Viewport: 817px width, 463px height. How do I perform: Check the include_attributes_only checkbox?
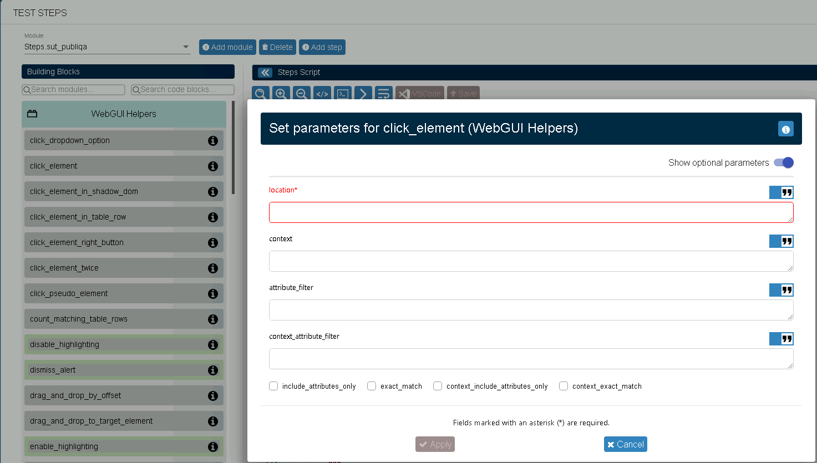point(273,386)
